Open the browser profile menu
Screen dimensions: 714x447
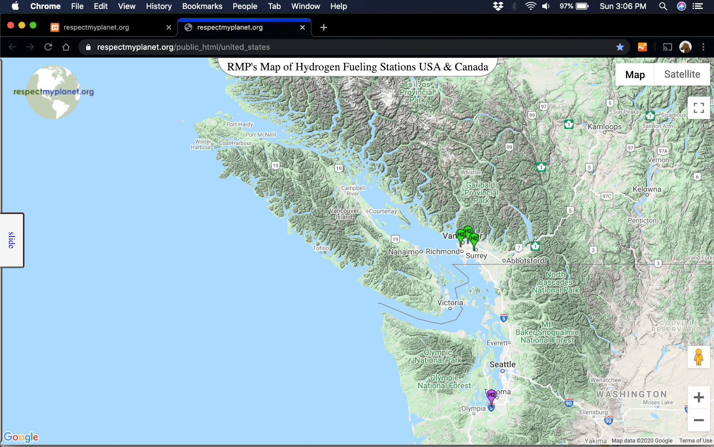point(686,47)
